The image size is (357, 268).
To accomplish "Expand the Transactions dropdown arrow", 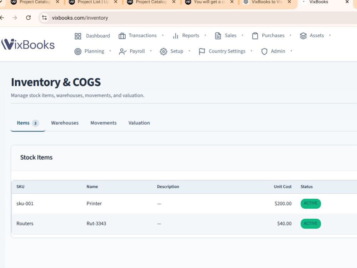I will (163, 35).
